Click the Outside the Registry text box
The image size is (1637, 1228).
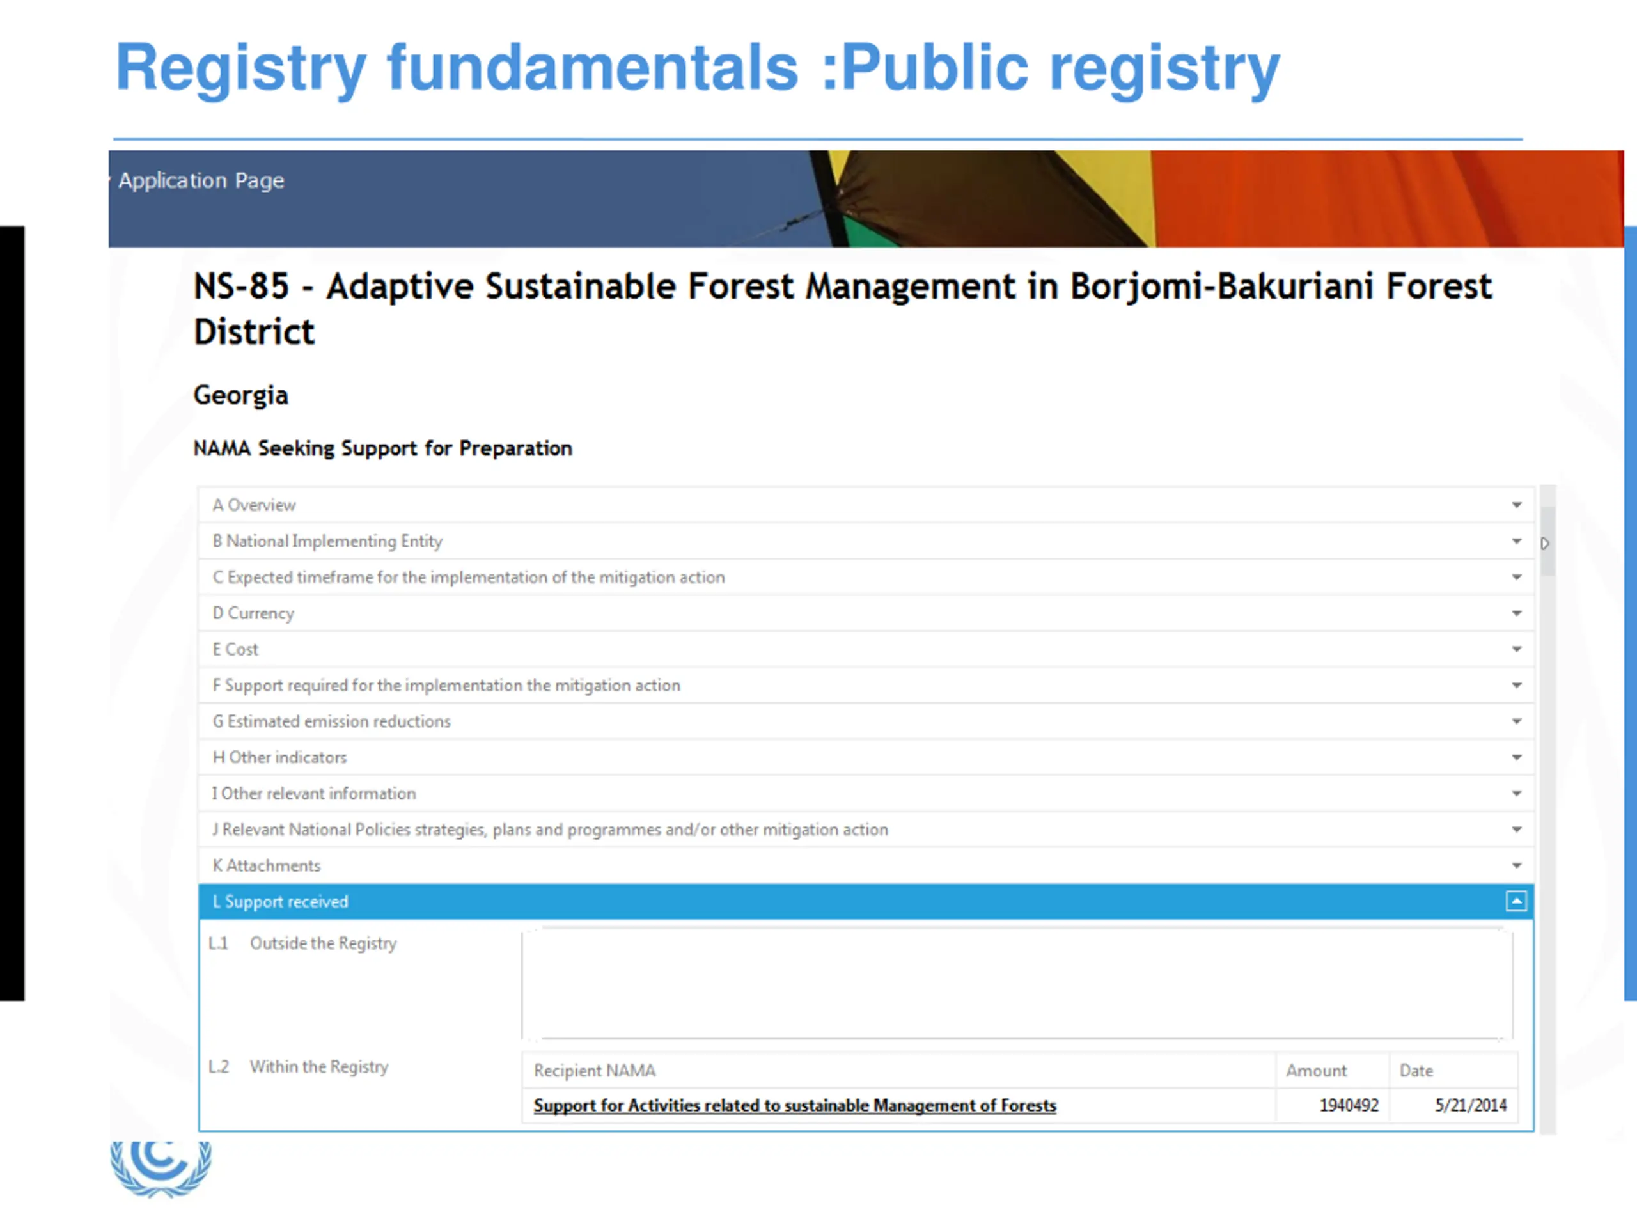pos(1017,984)
